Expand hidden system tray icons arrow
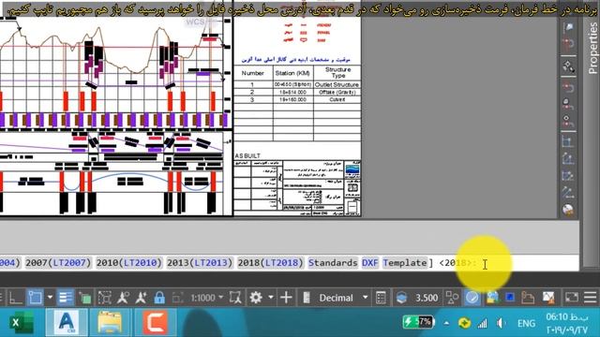The width and height of the screenshot is (600, 337). coord(446,323)
